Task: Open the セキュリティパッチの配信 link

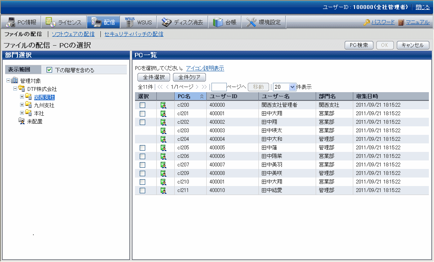Action: pos(134,34)
